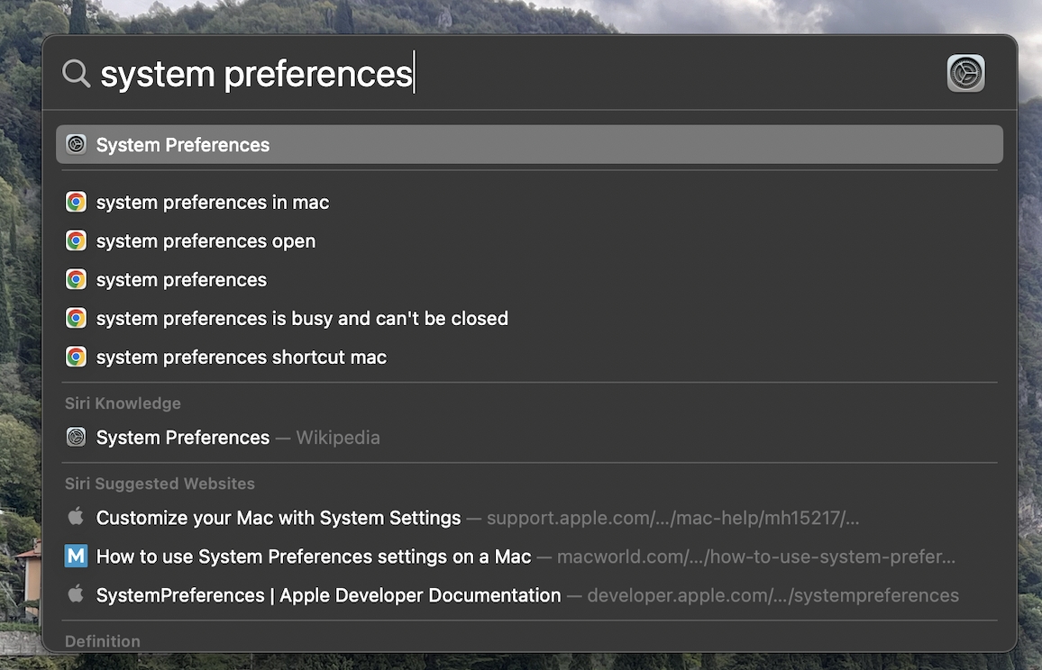Click the 'Definition' section header
This screenshot has height=670, width=1042.
pyautogui.click(x=103, y=641)
